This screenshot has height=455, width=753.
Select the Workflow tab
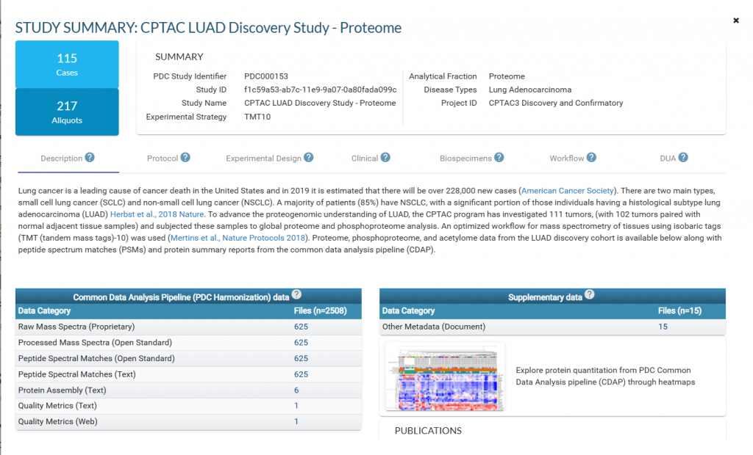pos(566,159)
